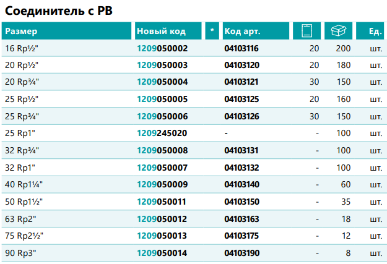Viewport: 387px width, 264px height.
Task: Click article code 04103120
Action: click(x=242, y=65)
